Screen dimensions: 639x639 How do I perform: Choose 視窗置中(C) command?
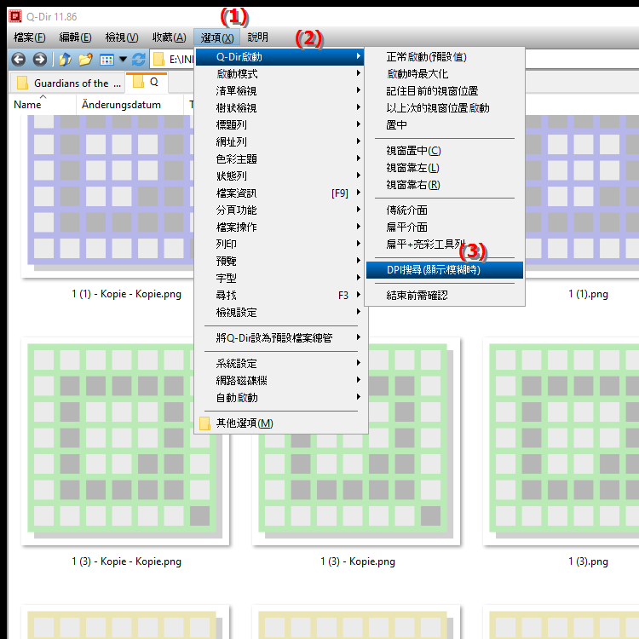coord(444,151)
